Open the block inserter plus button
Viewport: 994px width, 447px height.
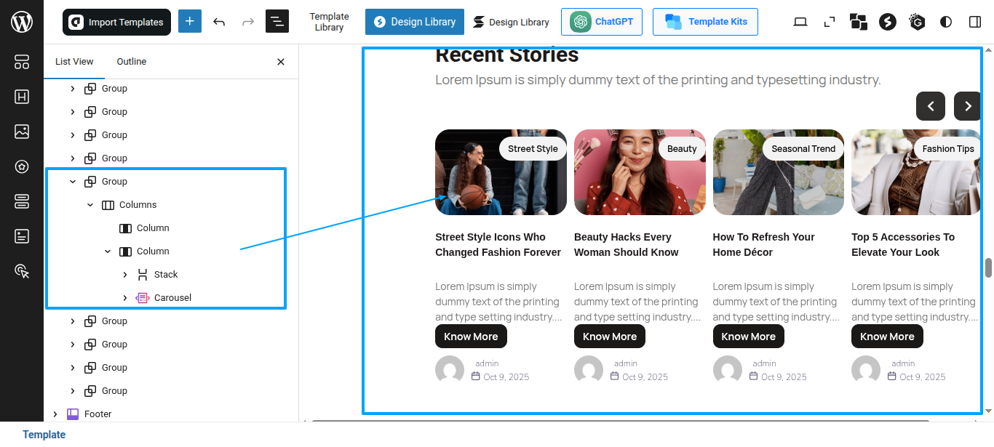[x=190, y=21]
